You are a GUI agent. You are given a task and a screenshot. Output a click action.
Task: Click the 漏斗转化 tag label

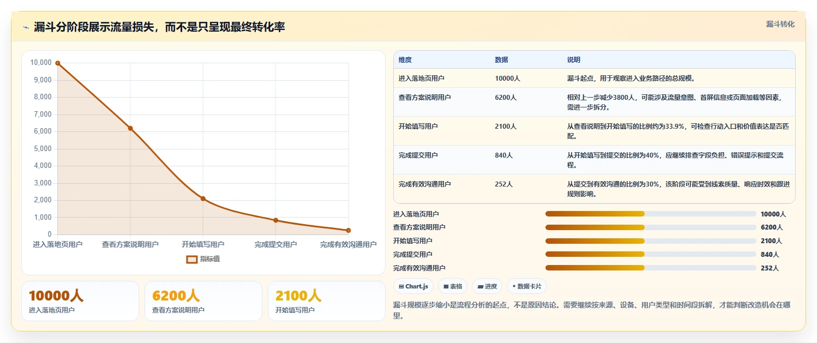pos(780,25)
